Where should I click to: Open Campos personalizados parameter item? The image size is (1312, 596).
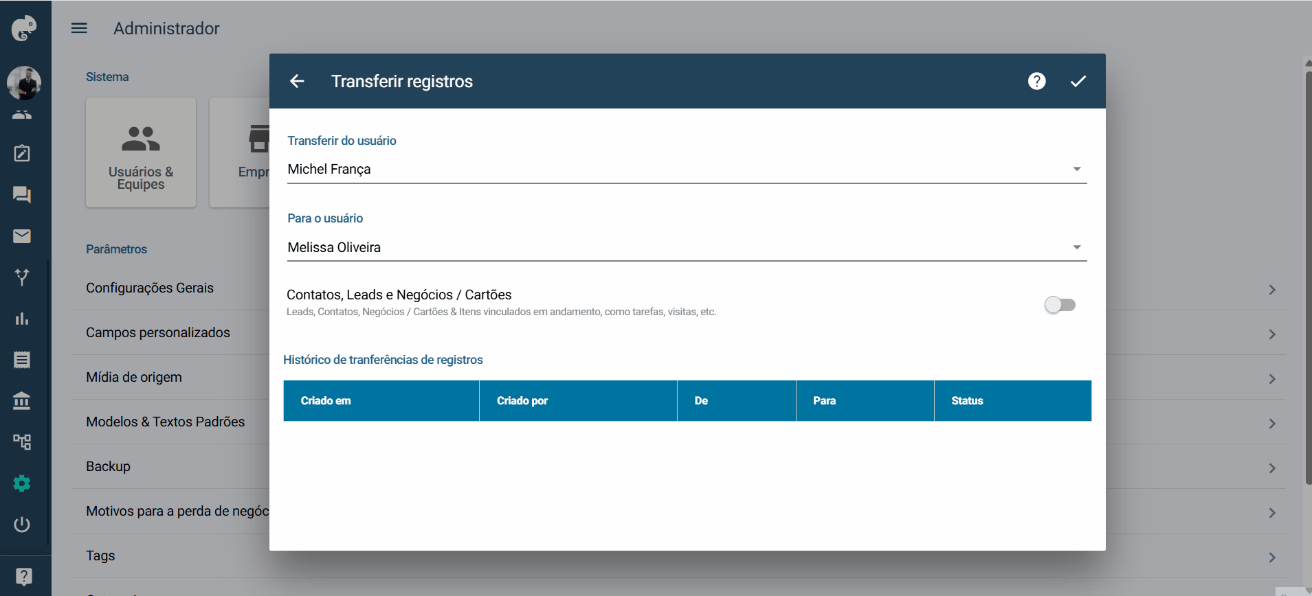(158, 332)
